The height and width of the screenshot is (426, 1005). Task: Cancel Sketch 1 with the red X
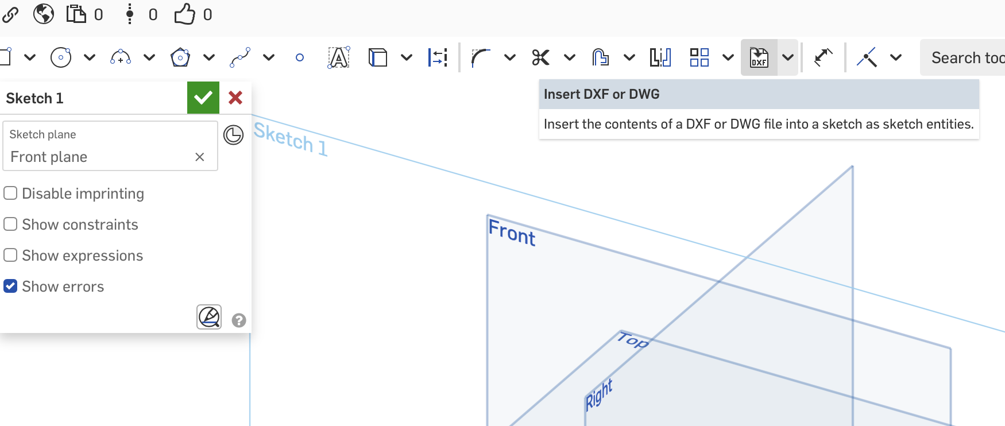tap(235, 98)
